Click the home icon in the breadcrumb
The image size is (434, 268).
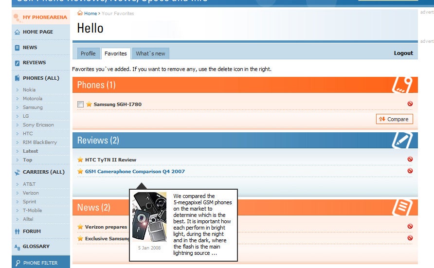(80, 13)
